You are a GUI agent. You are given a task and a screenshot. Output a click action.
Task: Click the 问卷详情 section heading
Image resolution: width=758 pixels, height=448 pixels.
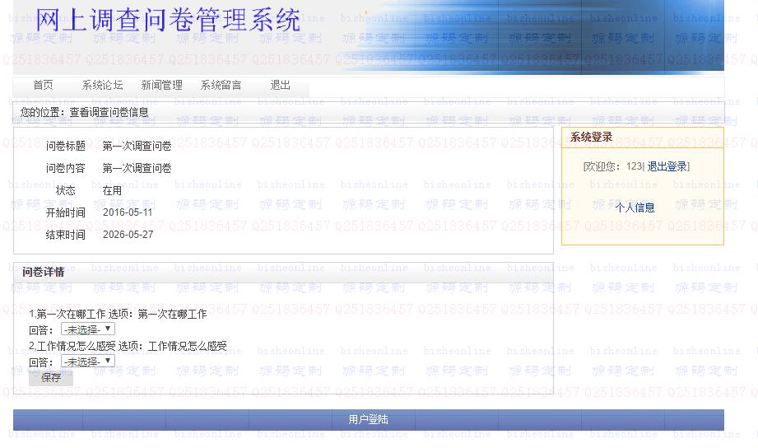coord(43,272)
